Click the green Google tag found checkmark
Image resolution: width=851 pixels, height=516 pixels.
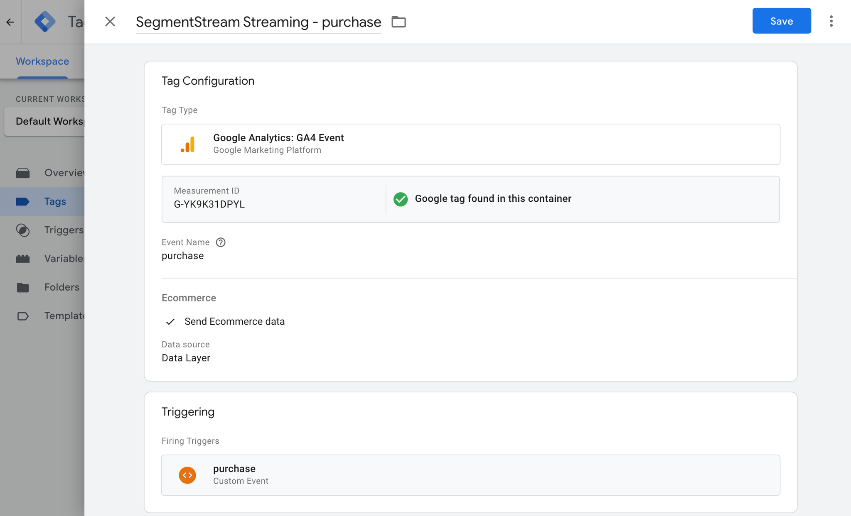[401, 199]
